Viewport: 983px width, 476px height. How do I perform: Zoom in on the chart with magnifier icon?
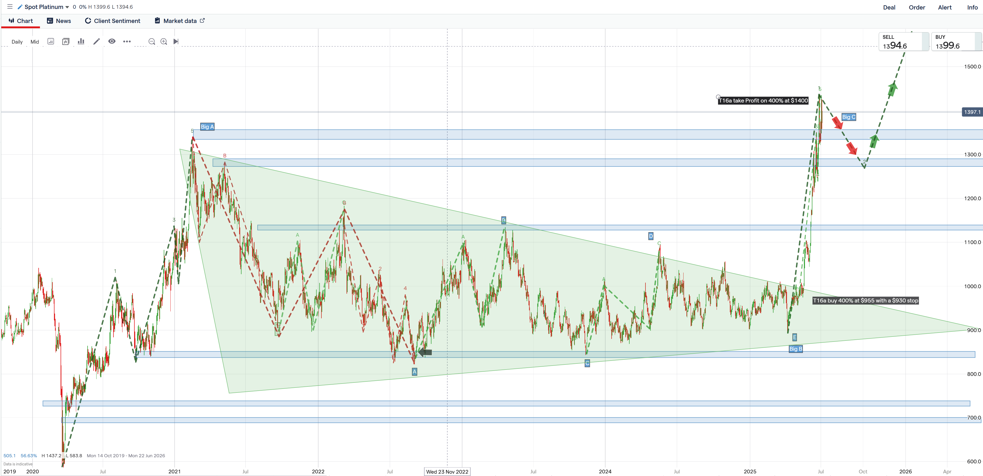(x=164, y=41)
